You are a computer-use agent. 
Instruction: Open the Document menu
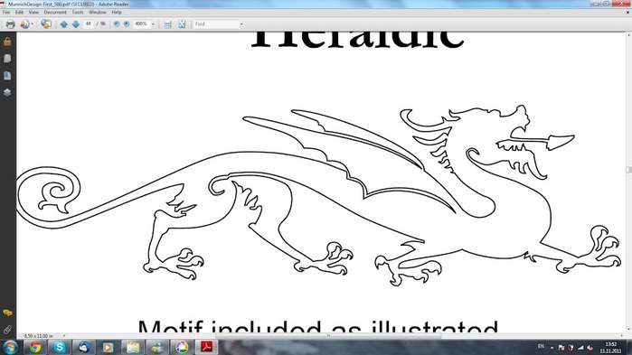pos(55,12)
